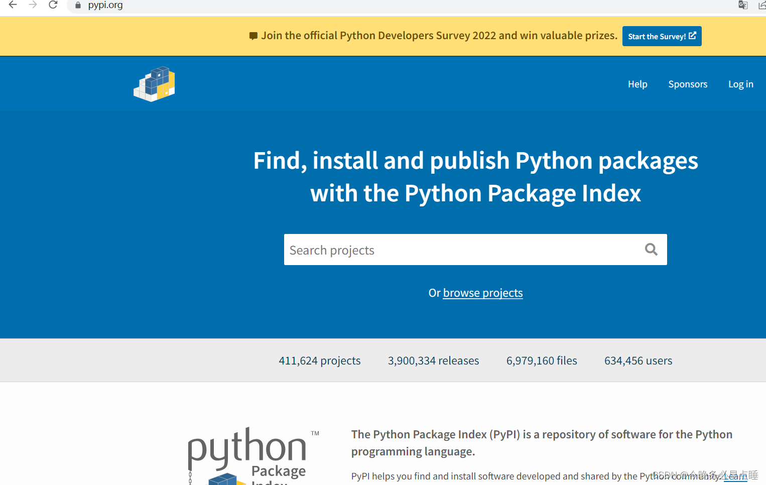The image size is (766, 485).
Task: Open the translate page icon in address bar
Action: 743,5
